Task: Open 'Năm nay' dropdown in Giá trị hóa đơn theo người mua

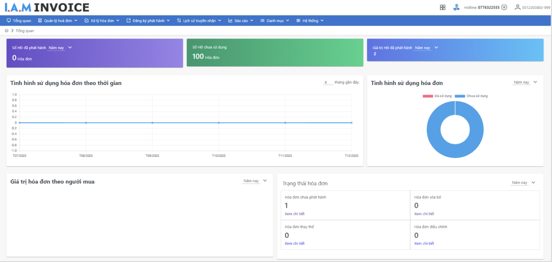Action: 255,181
